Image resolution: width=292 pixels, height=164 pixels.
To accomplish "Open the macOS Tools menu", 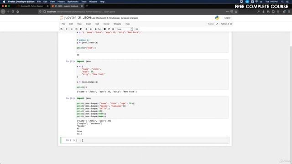I will pyautogui.click(x=84, y=2).
